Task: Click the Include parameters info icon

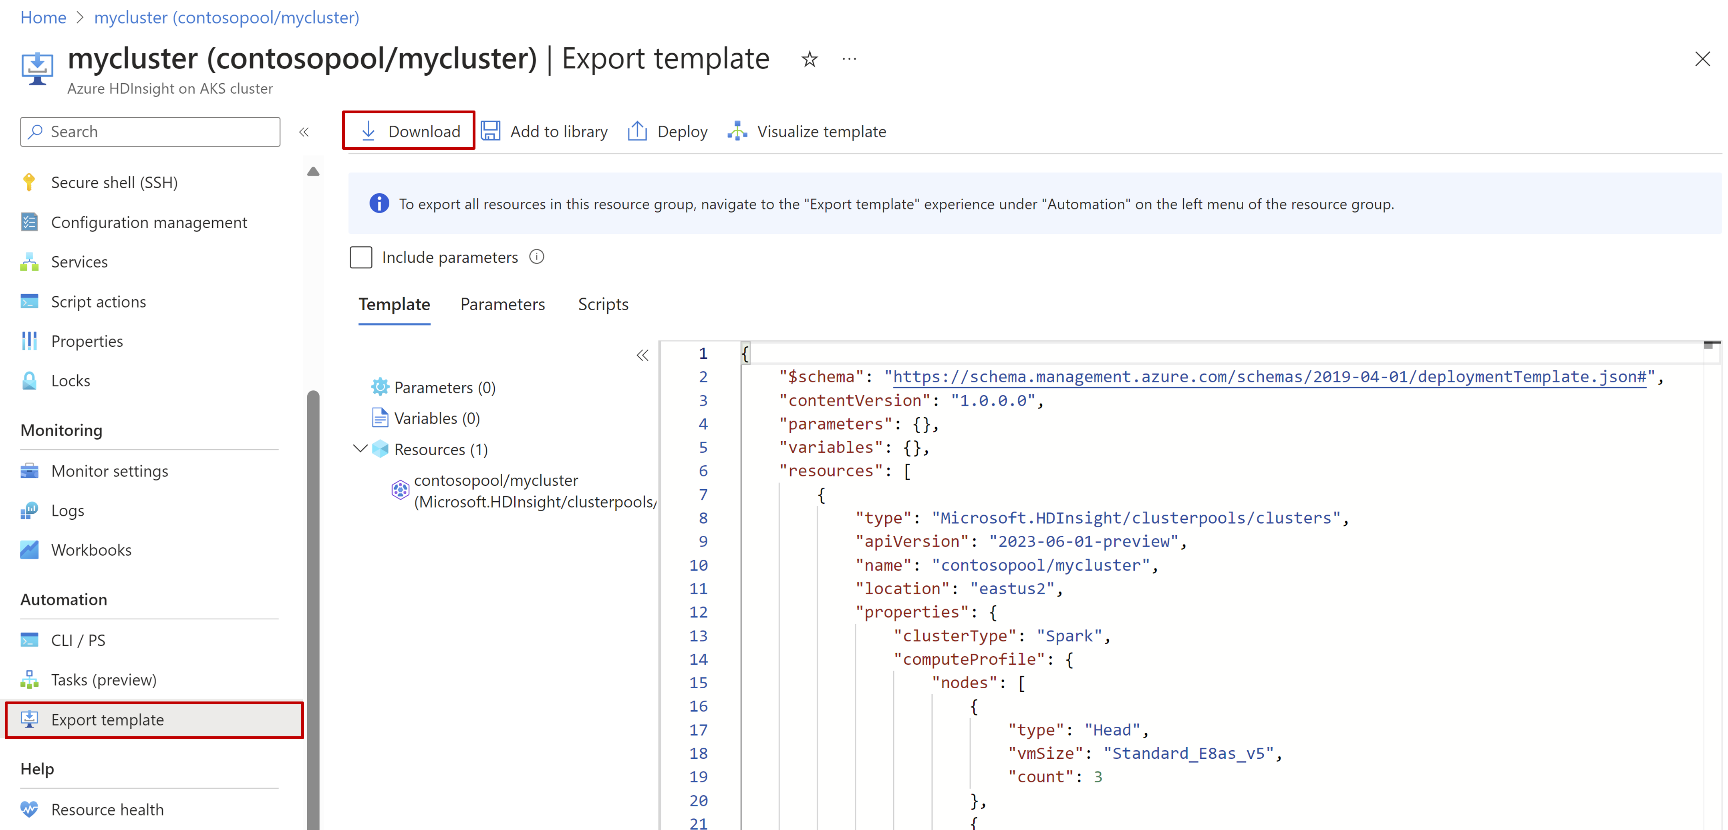Action: 537,257
